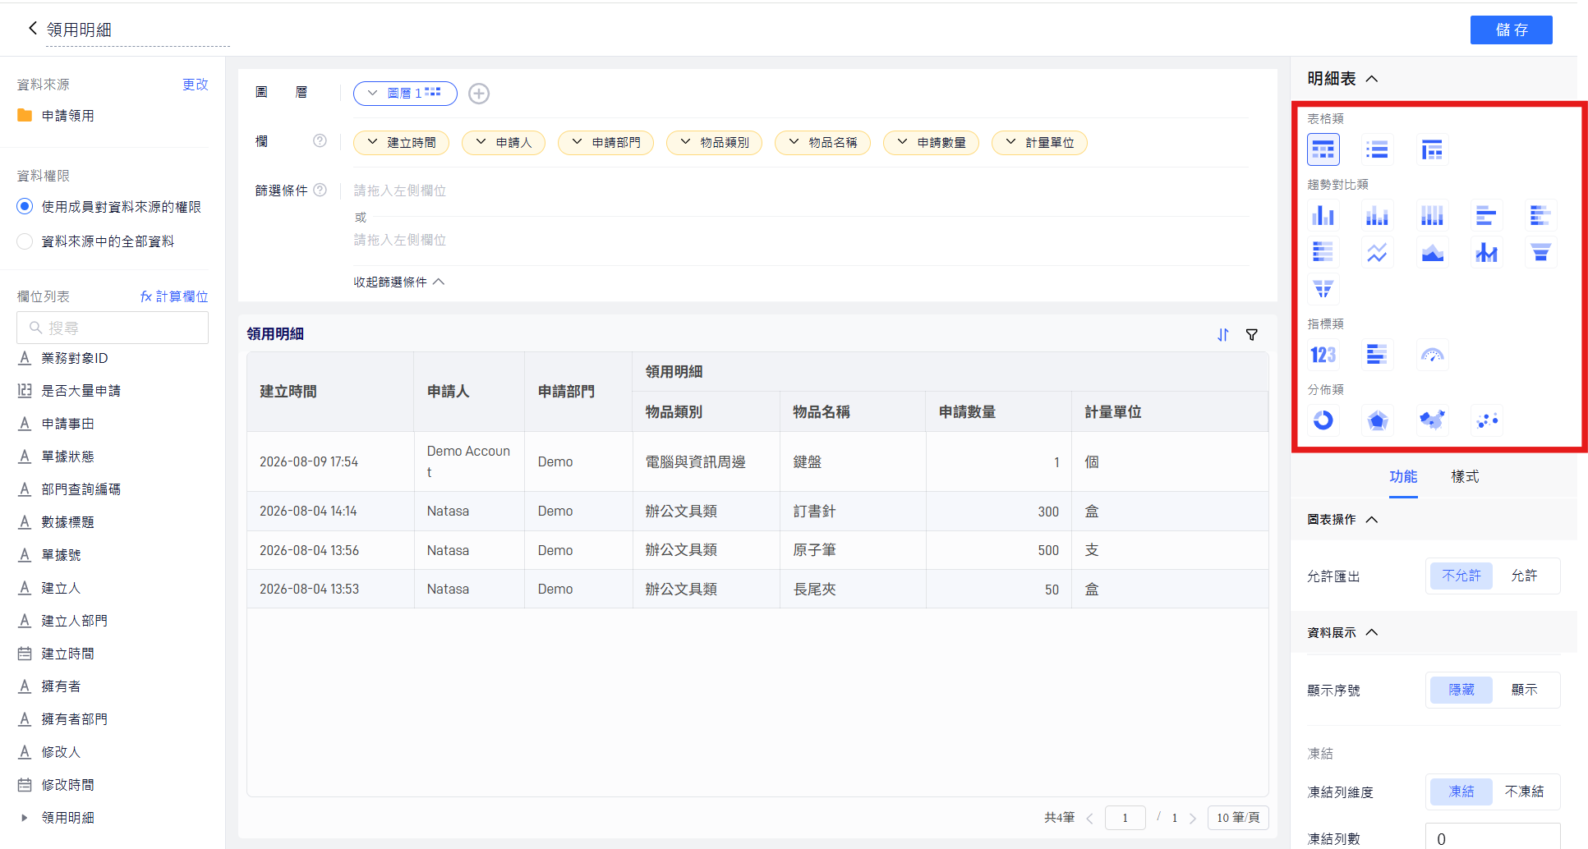
Task: Select the gauge dashboard chart
Action: [1432, 355]
